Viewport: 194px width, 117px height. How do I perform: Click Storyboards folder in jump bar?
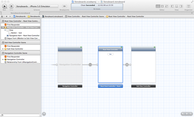pyautogui.click(x=34, y=16)
